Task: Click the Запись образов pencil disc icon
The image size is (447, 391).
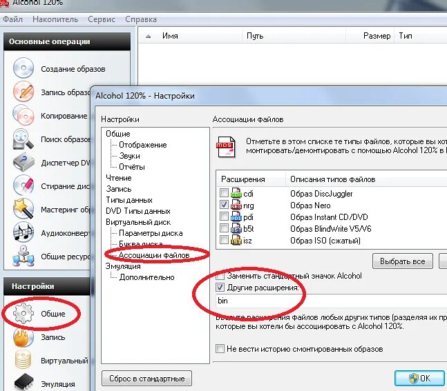Action: coord(23,91)
